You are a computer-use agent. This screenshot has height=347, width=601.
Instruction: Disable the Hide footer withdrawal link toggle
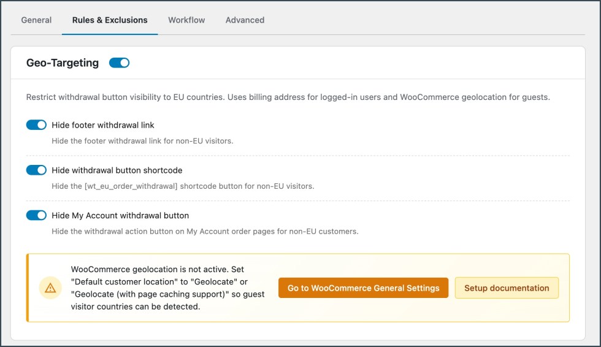click(x=36, y=125)
